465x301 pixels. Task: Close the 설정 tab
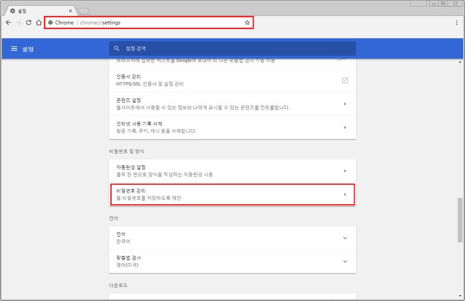click(70, 11)
